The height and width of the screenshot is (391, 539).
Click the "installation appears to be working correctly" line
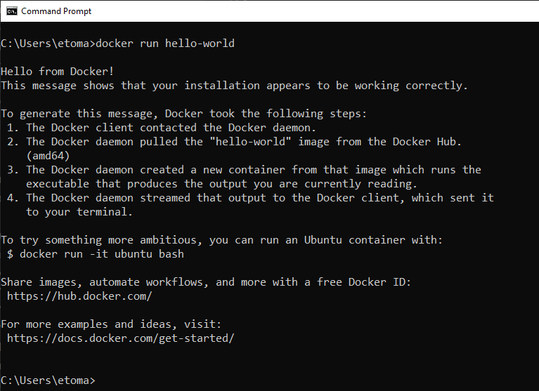click(234, 86)
